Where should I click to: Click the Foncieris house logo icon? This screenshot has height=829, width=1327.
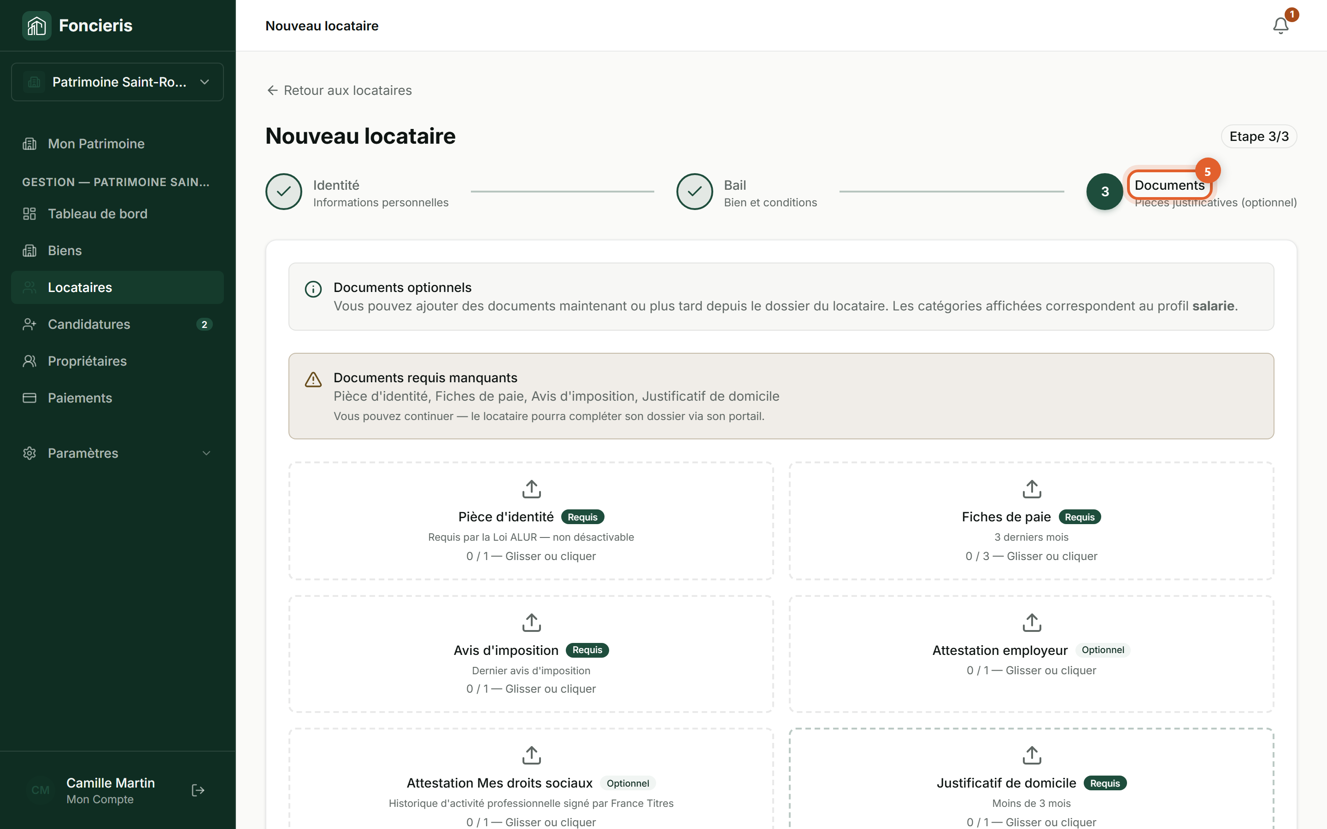pyautogui.click(x=37, y=26)
